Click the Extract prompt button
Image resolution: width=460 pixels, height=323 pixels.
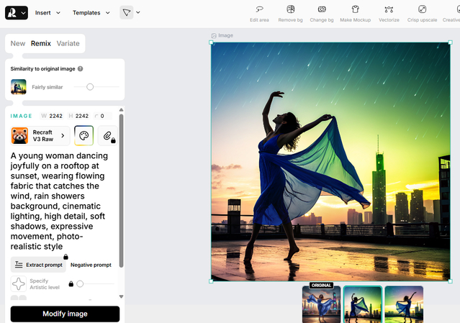pos(38,265)
